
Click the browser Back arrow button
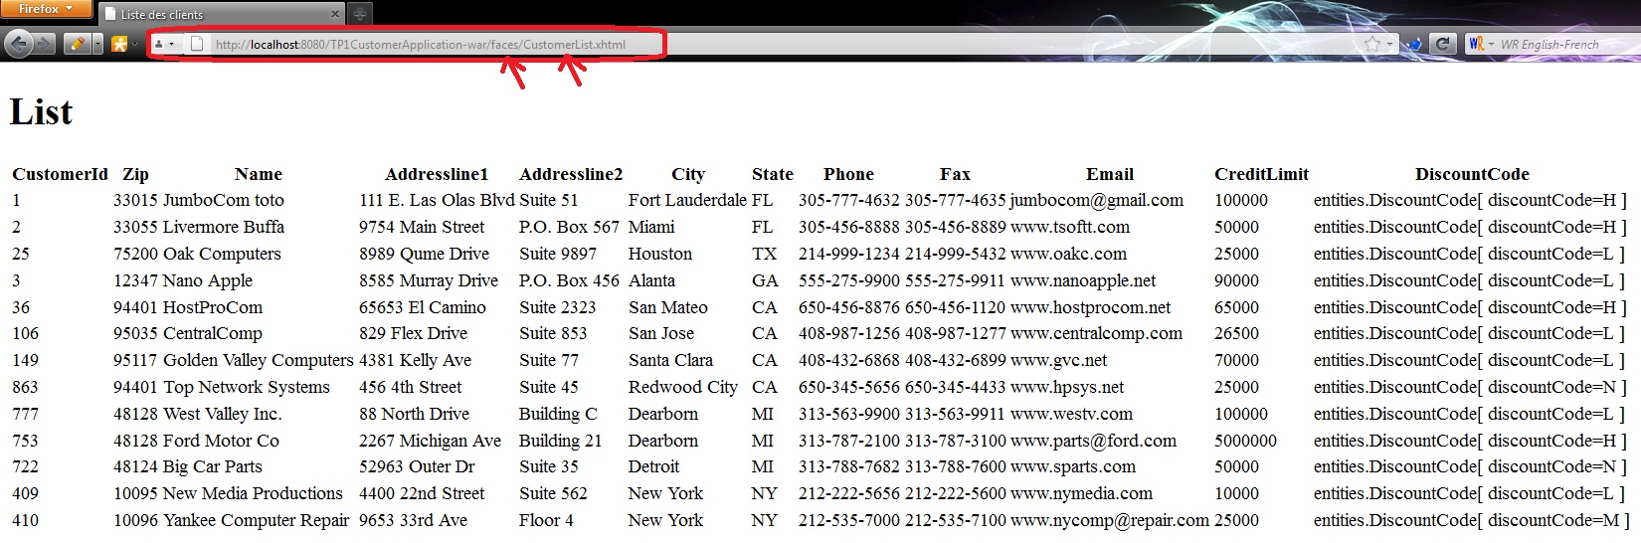click(x=18, y=44)
